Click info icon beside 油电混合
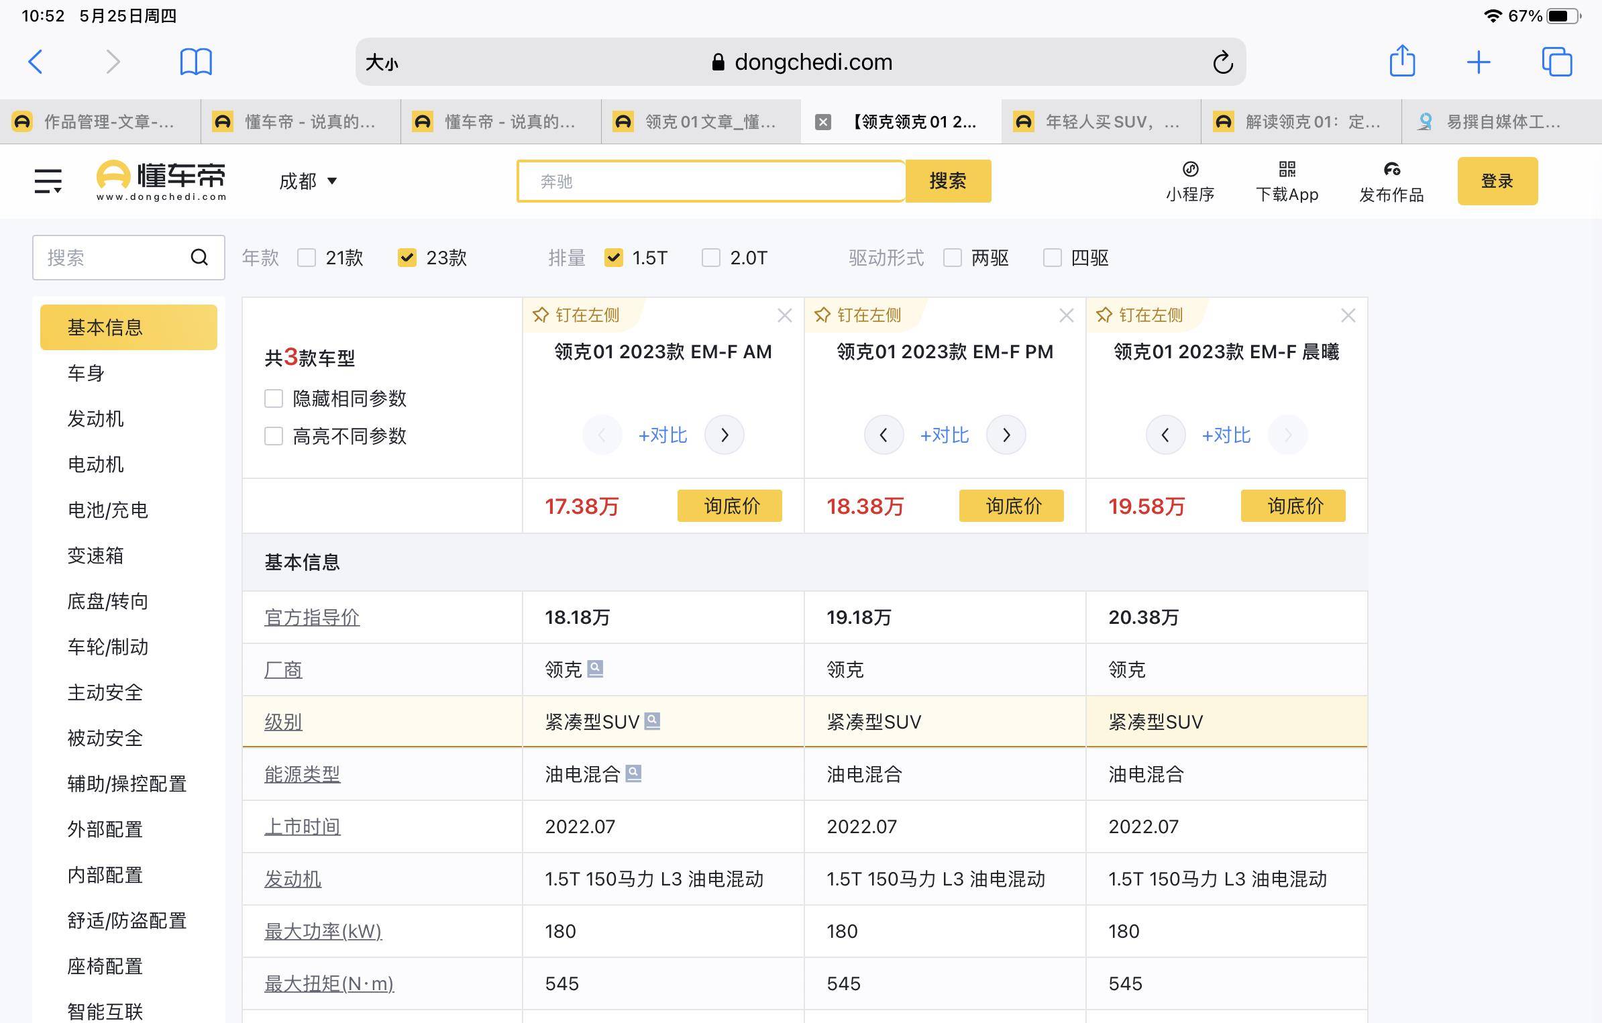 tap(633, 773)
